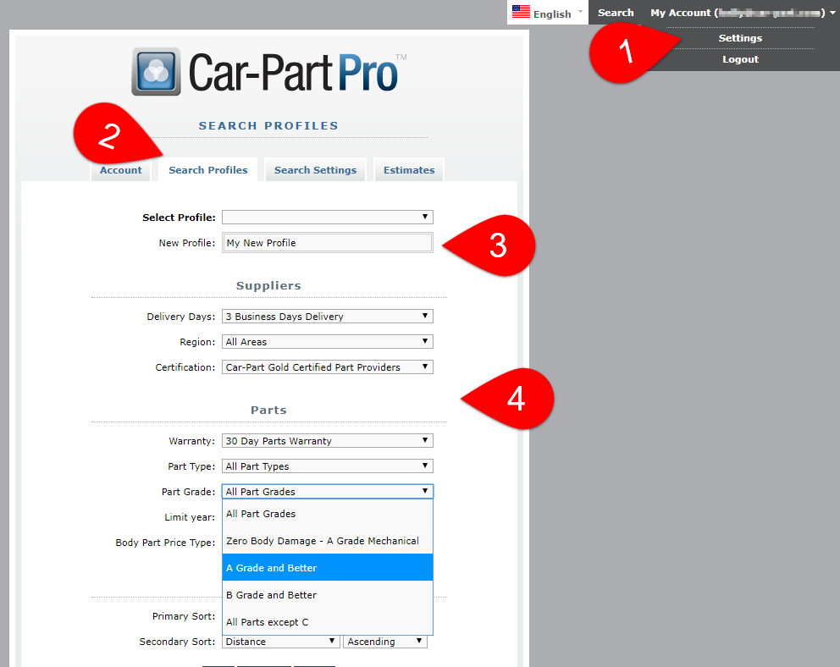Click the Limit year label
This screenshot has height=667, width=840.
190,517
